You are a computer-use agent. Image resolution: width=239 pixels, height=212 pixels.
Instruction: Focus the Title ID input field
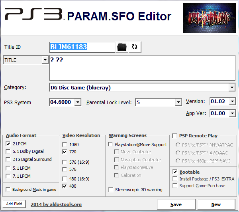click(x=82, y=47)
